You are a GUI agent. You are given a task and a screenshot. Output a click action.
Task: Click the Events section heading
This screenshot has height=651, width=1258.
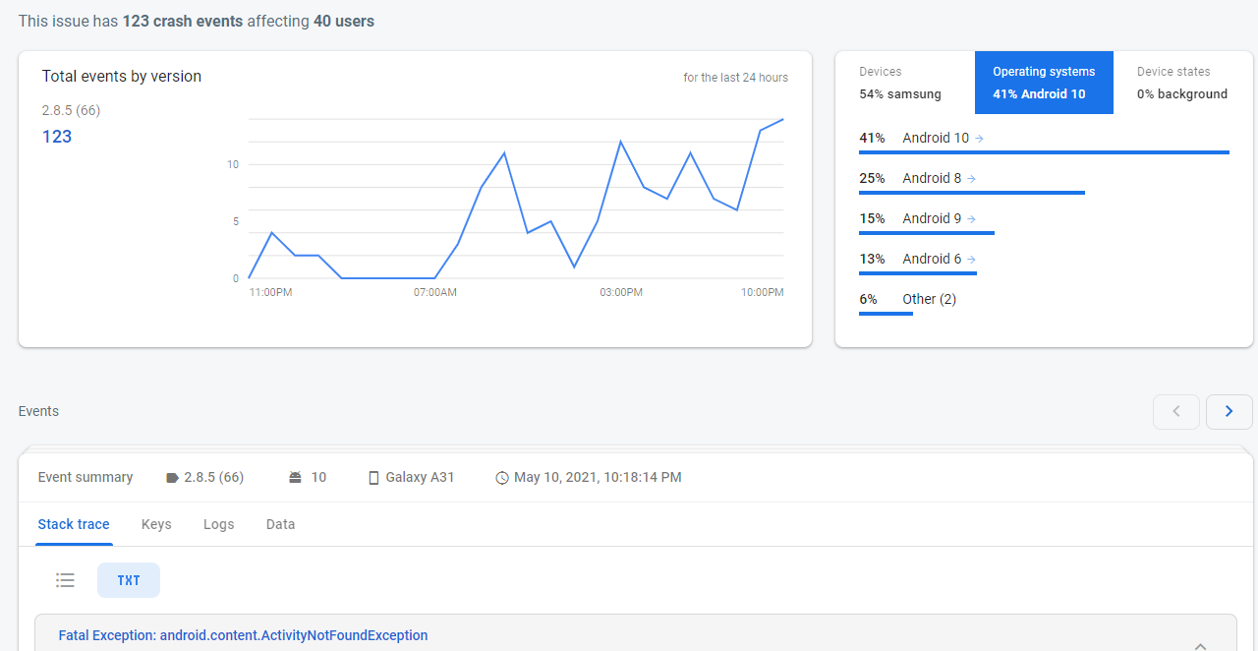coord(38,411)
